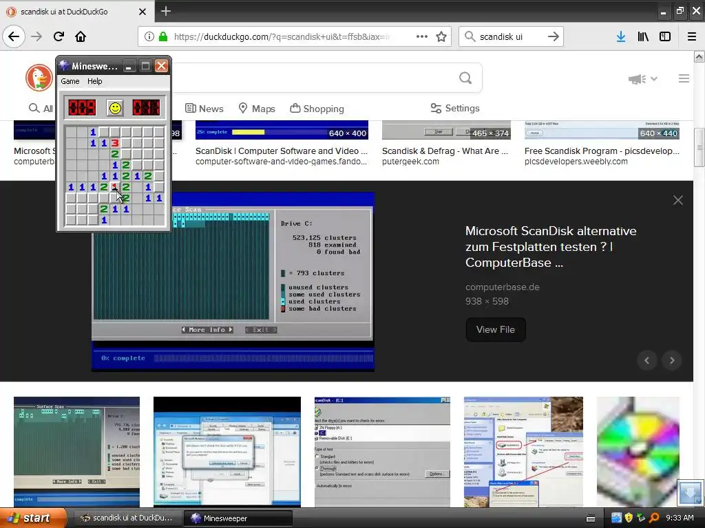The width and height of the screenshot is (705, 528).
Task: Click the duckduckgo.com address bar URL
Action: point(282,36)
